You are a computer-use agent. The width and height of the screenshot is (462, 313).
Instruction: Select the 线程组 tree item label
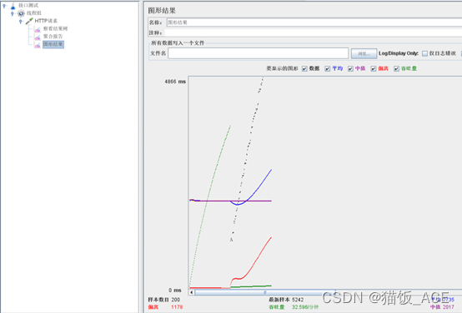[x=34, y=13]
